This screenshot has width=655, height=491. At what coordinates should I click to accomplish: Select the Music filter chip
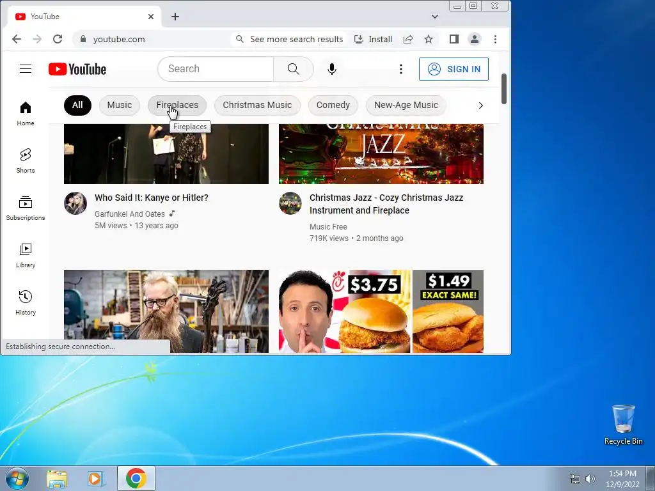pos(120,105)
